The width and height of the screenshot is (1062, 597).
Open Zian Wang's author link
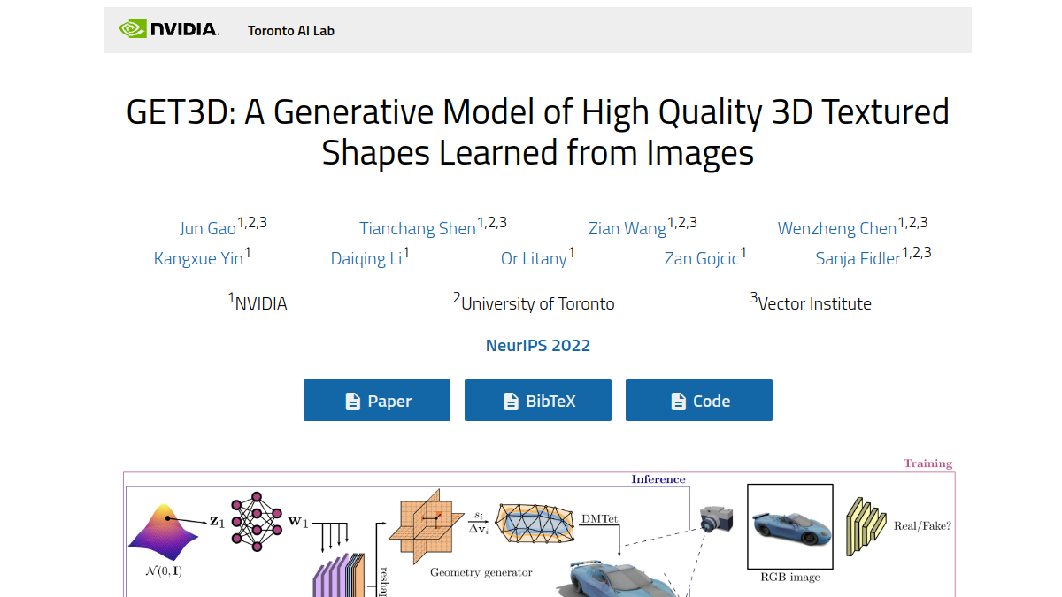627,228
